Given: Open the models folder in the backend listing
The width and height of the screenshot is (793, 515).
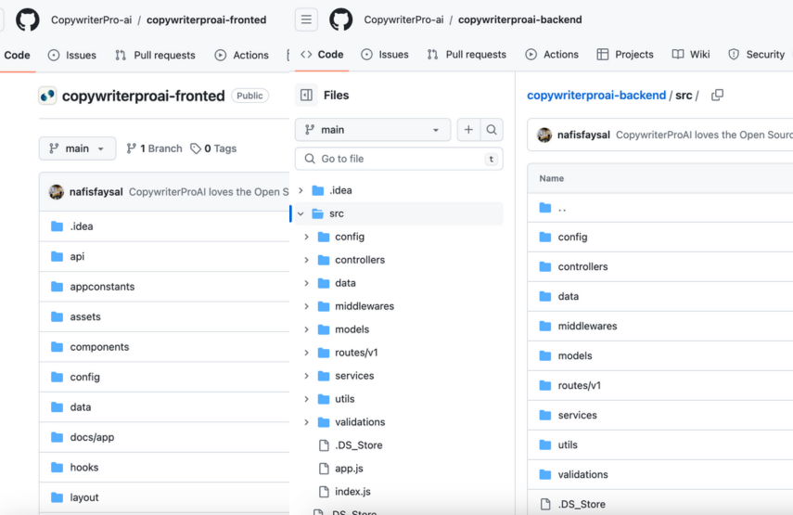Looking at the screenshot, I should click(x=574, y=355).
